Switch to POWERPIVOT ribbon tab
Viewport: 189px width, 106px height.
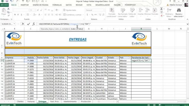(130, 5)
